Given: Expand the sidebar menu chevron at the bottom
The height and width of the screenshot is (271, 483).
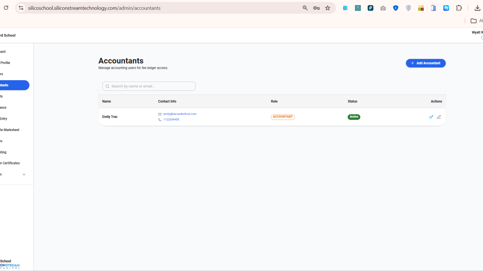Looking at the screenshot, I should coord(24,175).
